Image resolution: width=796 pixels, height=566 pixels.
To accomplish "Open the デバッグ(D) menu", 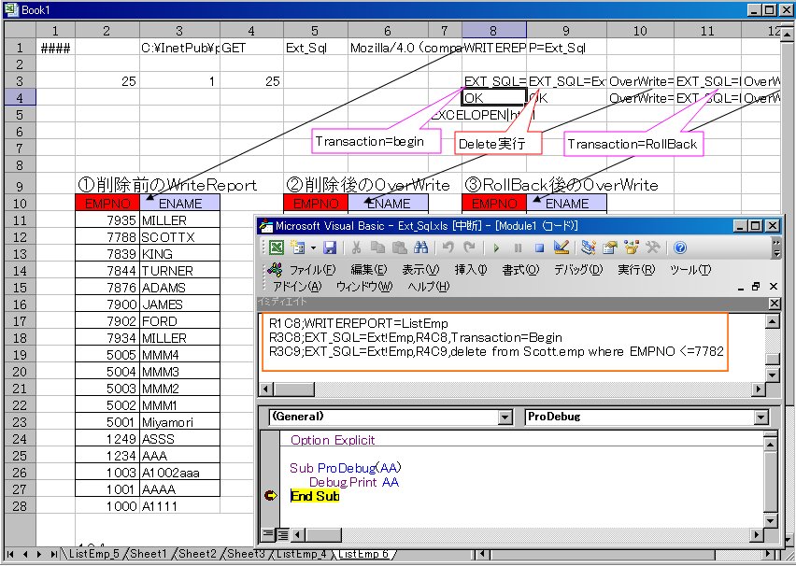I will point(577,270).
